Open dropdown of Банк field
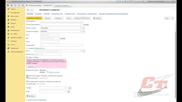 pyautogui.click(x=82, y=51)
